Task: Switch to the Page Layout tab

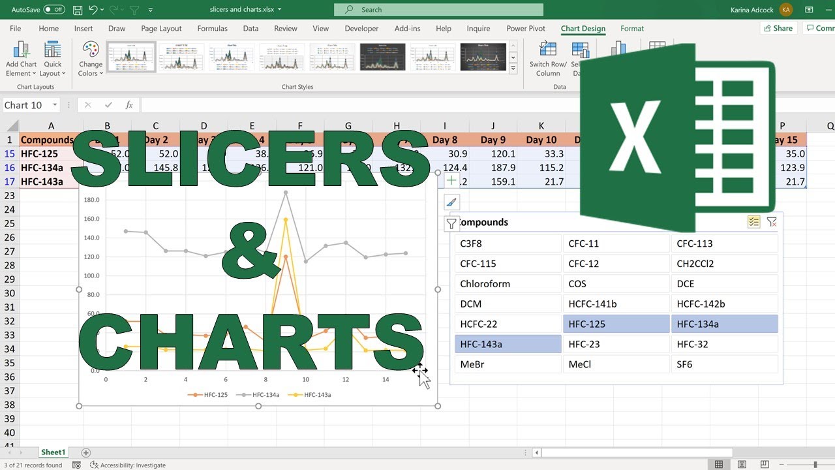Action: 161,29
